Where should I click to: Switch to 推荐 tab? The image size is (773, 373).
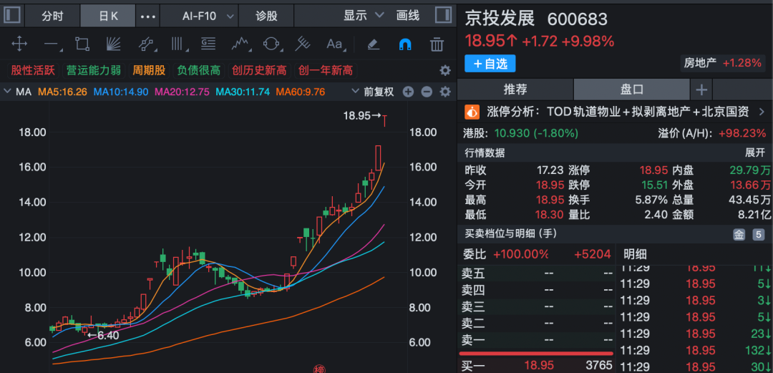tap(515, 89)
